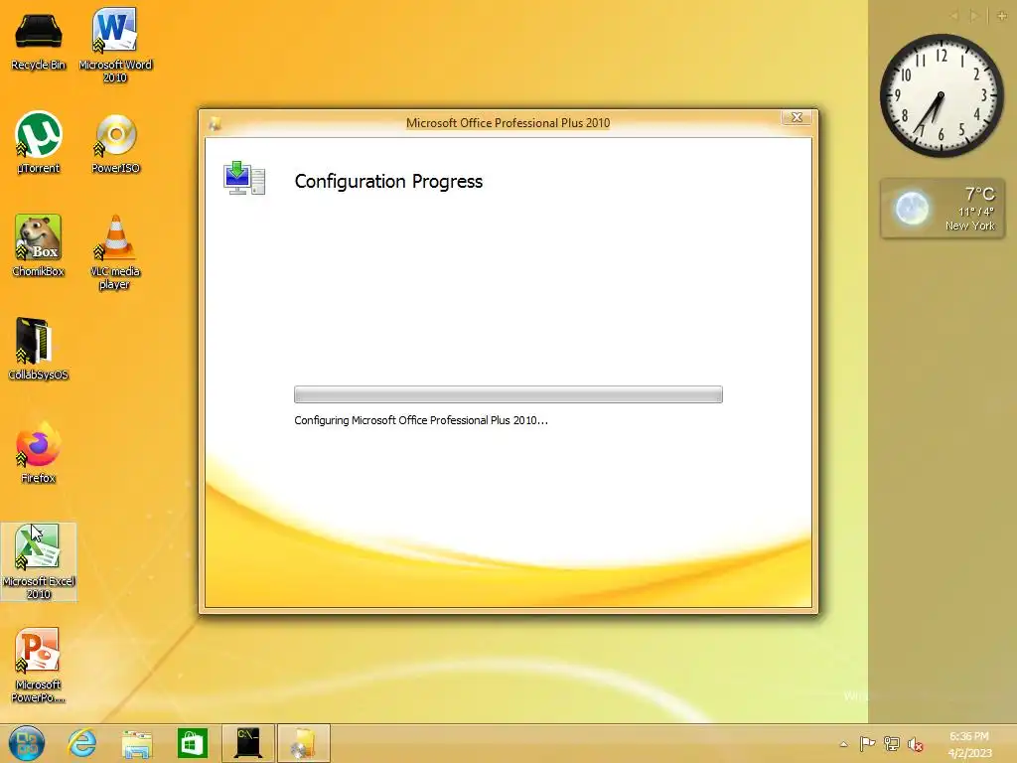
Task: Select the Microsoft Word 2010 desktop shortcut
Action: (x=115, y=45)
